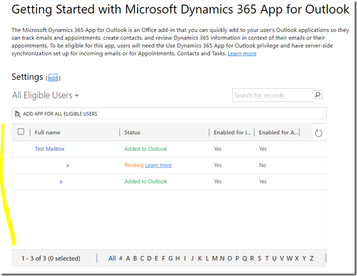Screen dimensions: 357x276
Task: Filter users by letter C
Action: (142, 258)
